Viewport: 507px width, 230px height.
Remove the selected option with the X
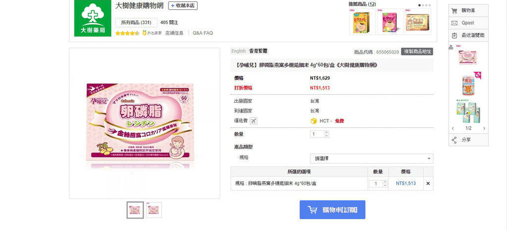point(428,183)
